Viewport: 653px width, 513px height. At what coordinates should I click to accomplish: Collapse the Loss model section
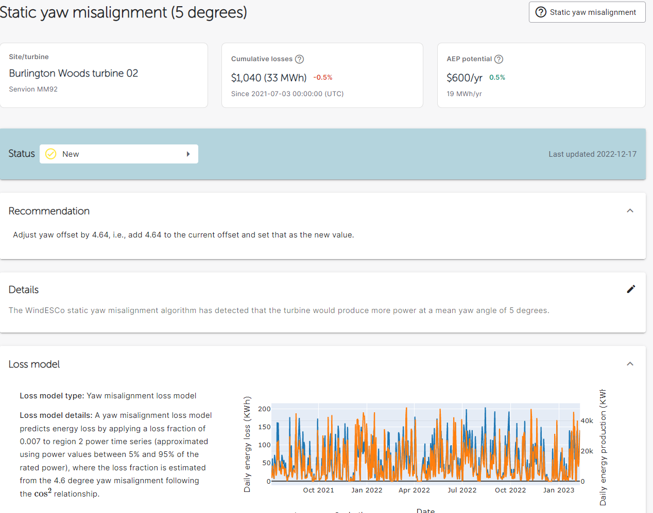pyautogui.click(x=630, y=364)
